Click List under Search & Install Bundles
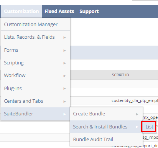 [149, 127]
